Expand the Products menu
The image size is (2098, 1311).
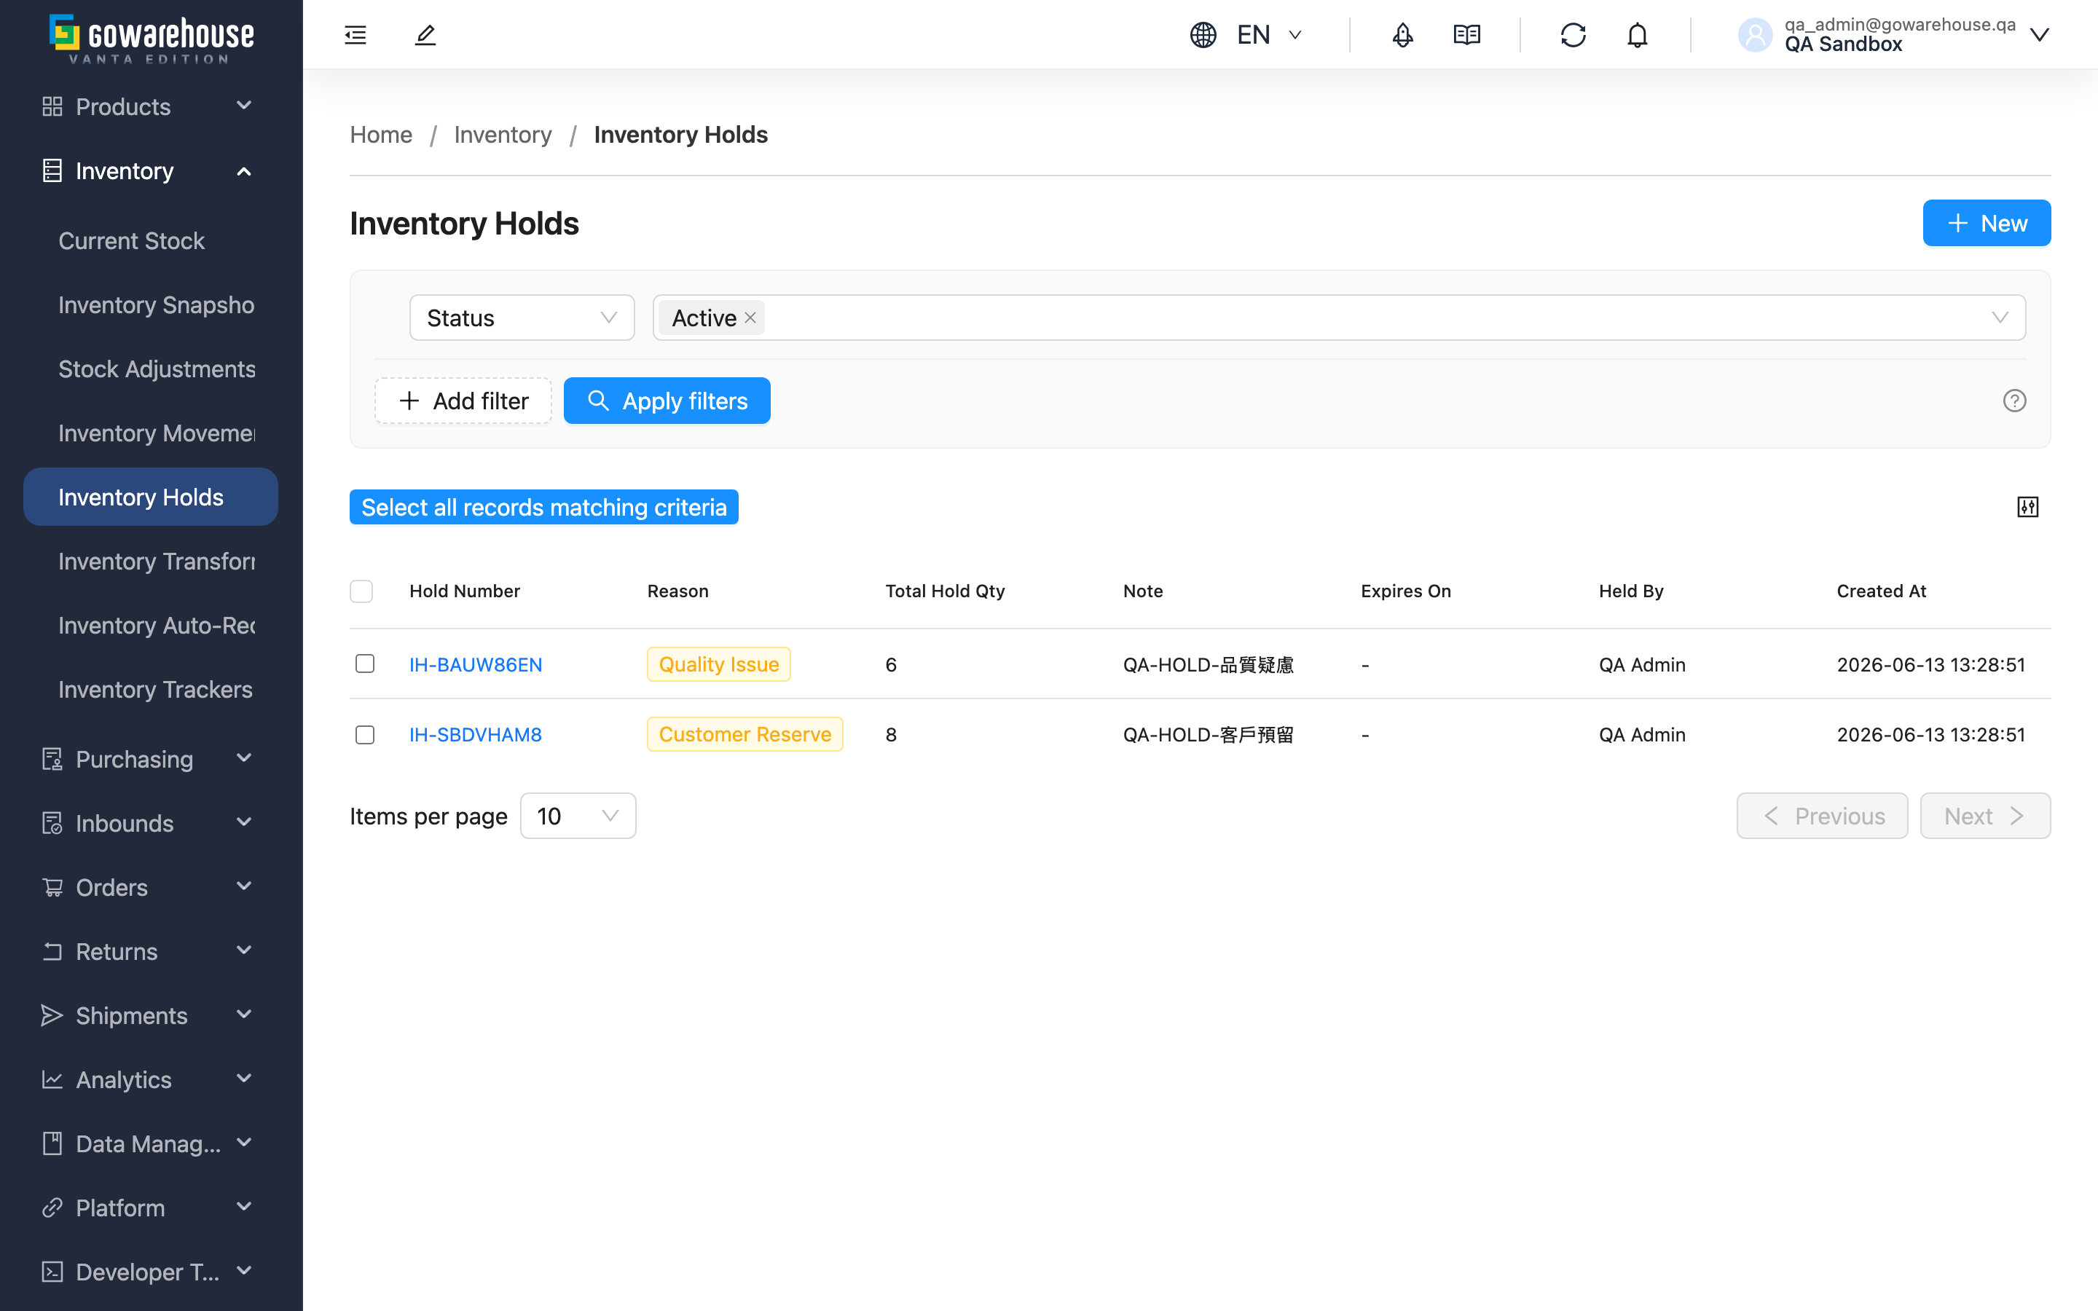point(151,106)
